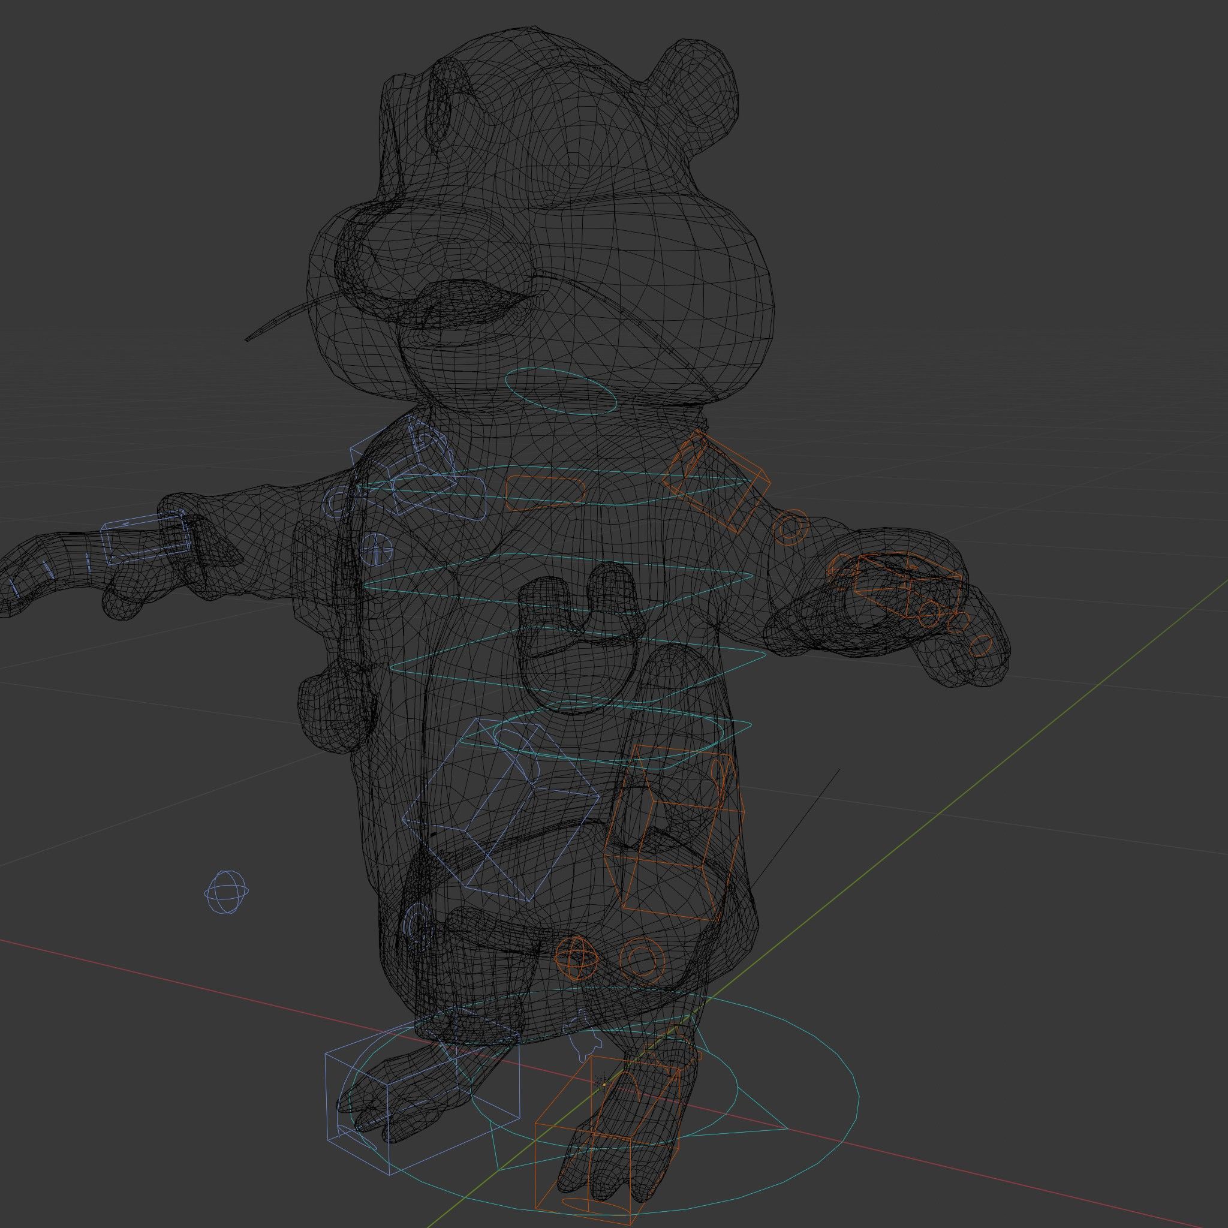The height and width of the screenshot is (1228, 1228).
Task: Select the blue circle-with-cross control near the armpit
Action: [x=377, y=549]
